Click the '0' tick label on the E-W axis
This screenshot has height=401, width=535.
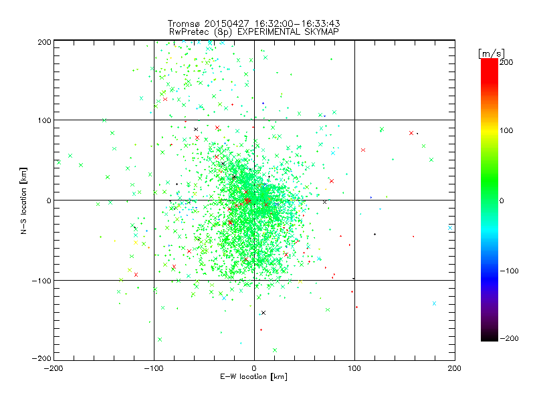coord(254,369)
